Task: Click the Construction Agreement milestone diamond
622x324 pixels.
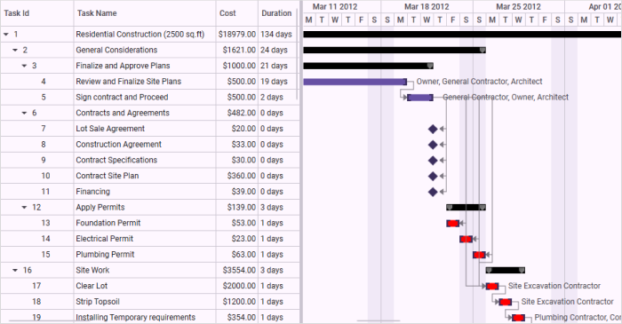Action: (433, 145)
